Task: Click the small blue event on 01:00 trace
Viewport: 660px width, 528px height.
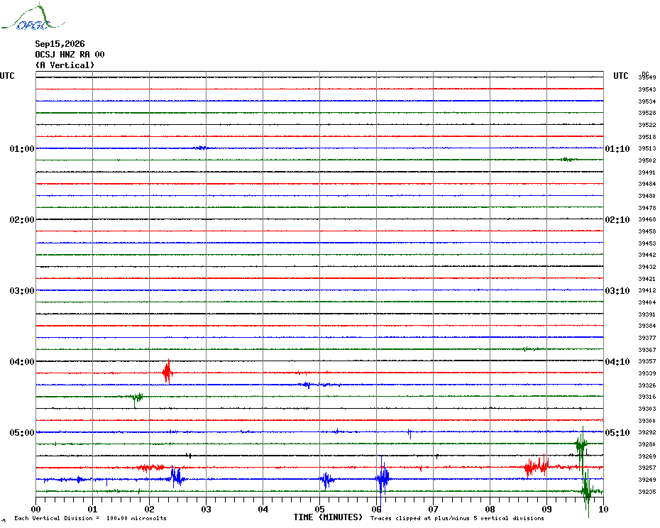Action: (201, 148)
